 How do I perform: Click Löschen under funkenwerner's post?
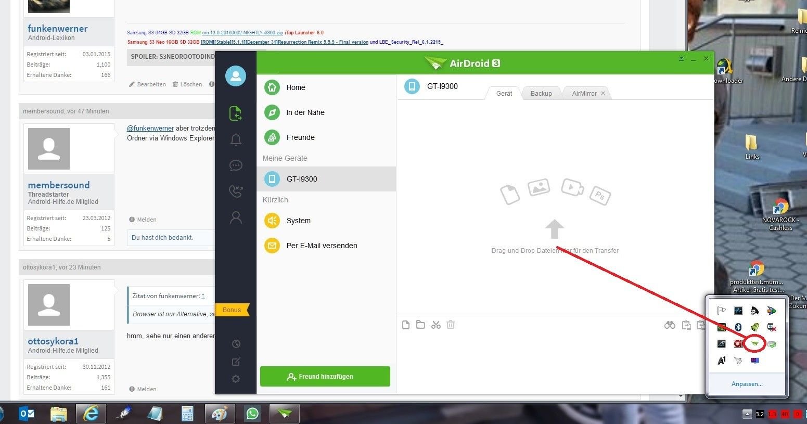coord(187,84)
